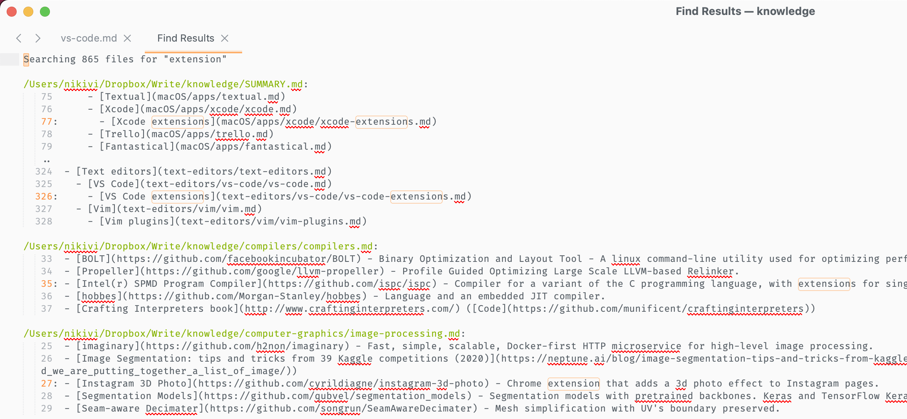Click the skipped-lines '..' marker after line 79
The height and width of the screenshot is (419, 907).
pyautogui.click(x=47, y=160)
